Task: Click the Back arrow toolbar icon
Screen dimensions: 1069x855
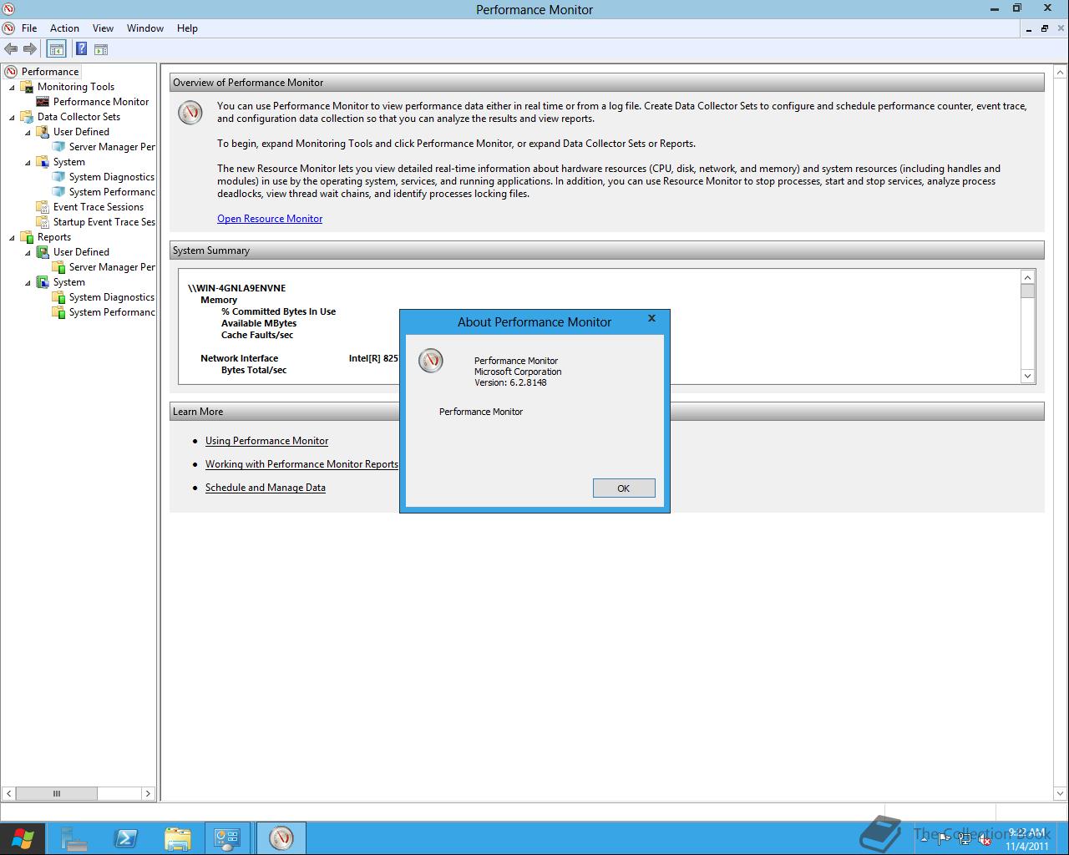Action: pos(11,49)
